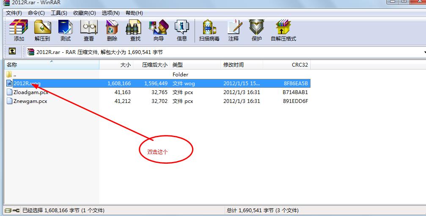Click the Zloadgam.pcx file icon
This screenshot has height=216, width=426.
pos(9,92)
